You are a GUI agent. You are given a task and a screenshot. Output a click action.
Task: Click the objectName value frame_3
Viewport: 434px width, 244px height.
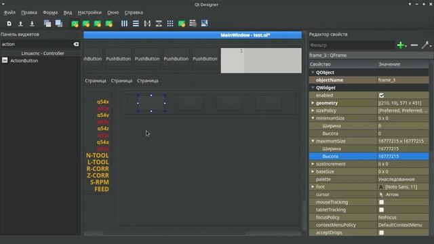[x=403, y=80]
